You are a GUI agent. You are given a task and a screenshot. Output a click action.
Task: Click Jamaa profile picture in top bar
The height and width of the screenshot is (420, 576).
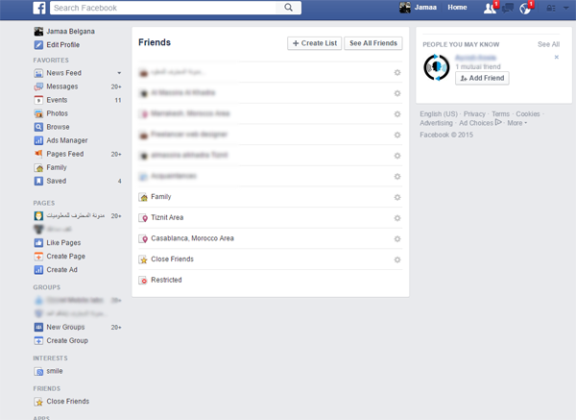click(x=405, y=8)
